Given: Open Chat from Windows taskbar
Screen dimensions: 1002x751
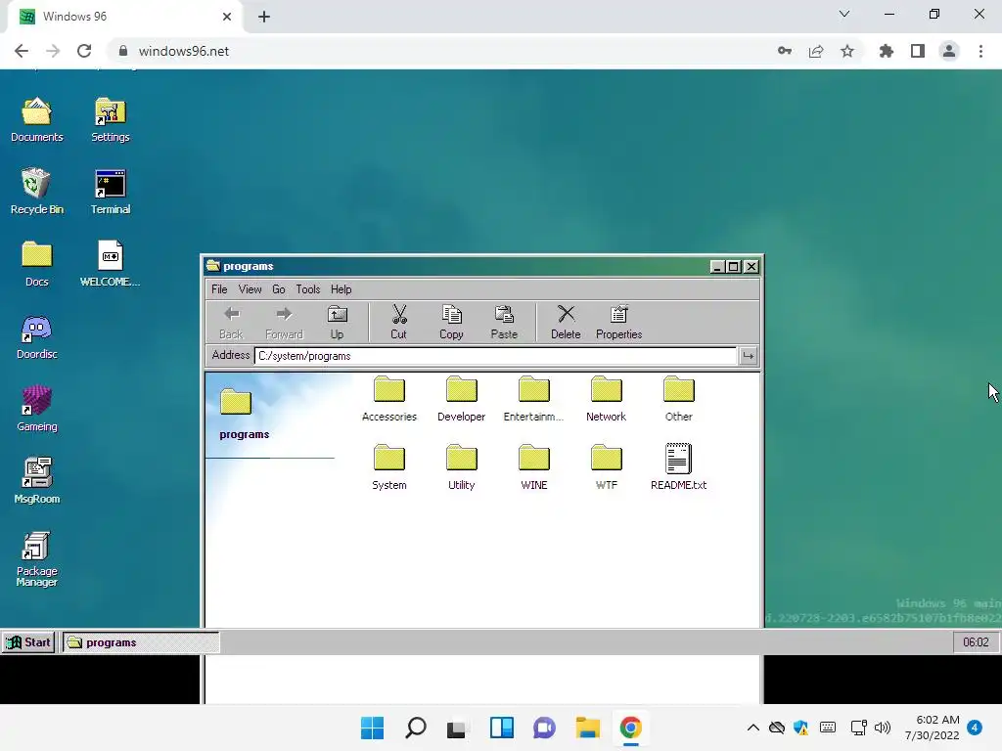Looking at the screenshot, I should tap(544, 728).
